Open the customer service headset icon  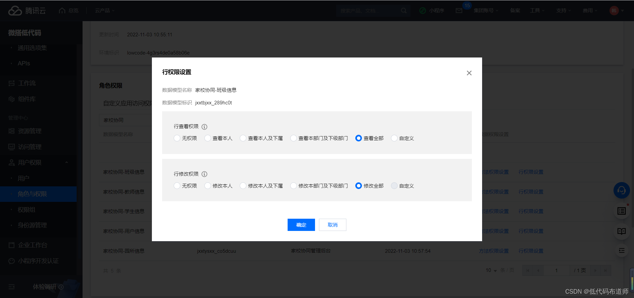pyautogui.click(x=621, y=190)
